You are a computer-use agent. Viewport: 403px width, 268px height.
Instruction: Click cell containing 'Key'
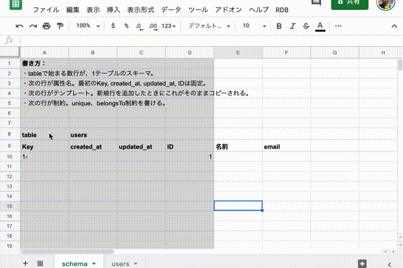coord(44,147)
